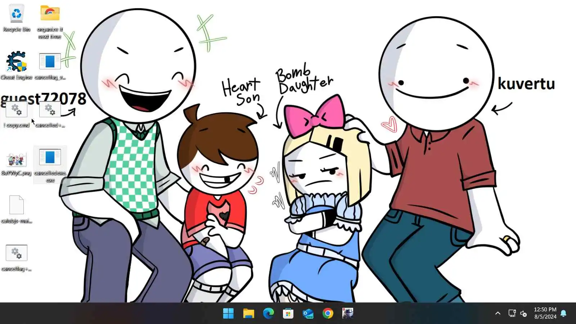Image resolution: width=576 pixels, height=324 pixels.
Task: Select the 'cancelled+...' batch file icon
Action: click(50, 114)
